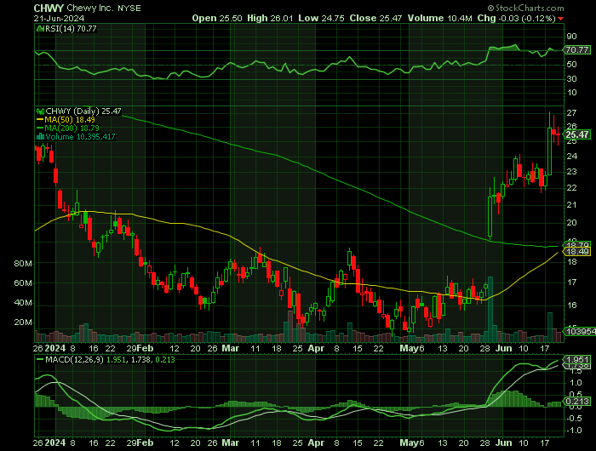Click the volume bars icon before Volume 10,395,417
The width and height of the screenshot is (596, 451).
tap(40, 137)
